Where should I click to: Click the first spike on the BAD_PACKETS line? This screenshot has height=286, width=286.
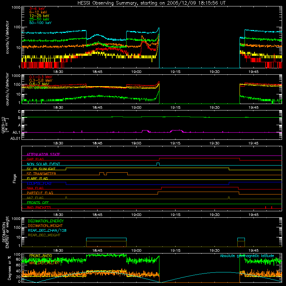coord(266,207)
